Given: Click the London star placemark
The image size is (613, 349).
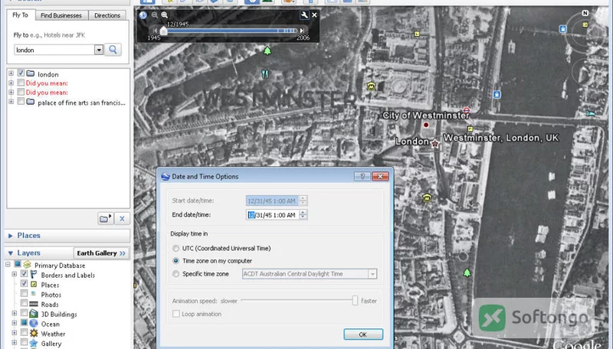Looking at the screenshot, I should (434, 143).
